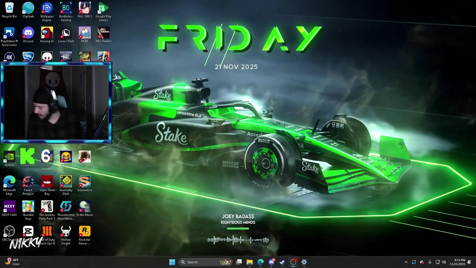The image size is (476, 268).
Task: Open Geometry Dash desktop shortcut
Action: coord(66,186)
